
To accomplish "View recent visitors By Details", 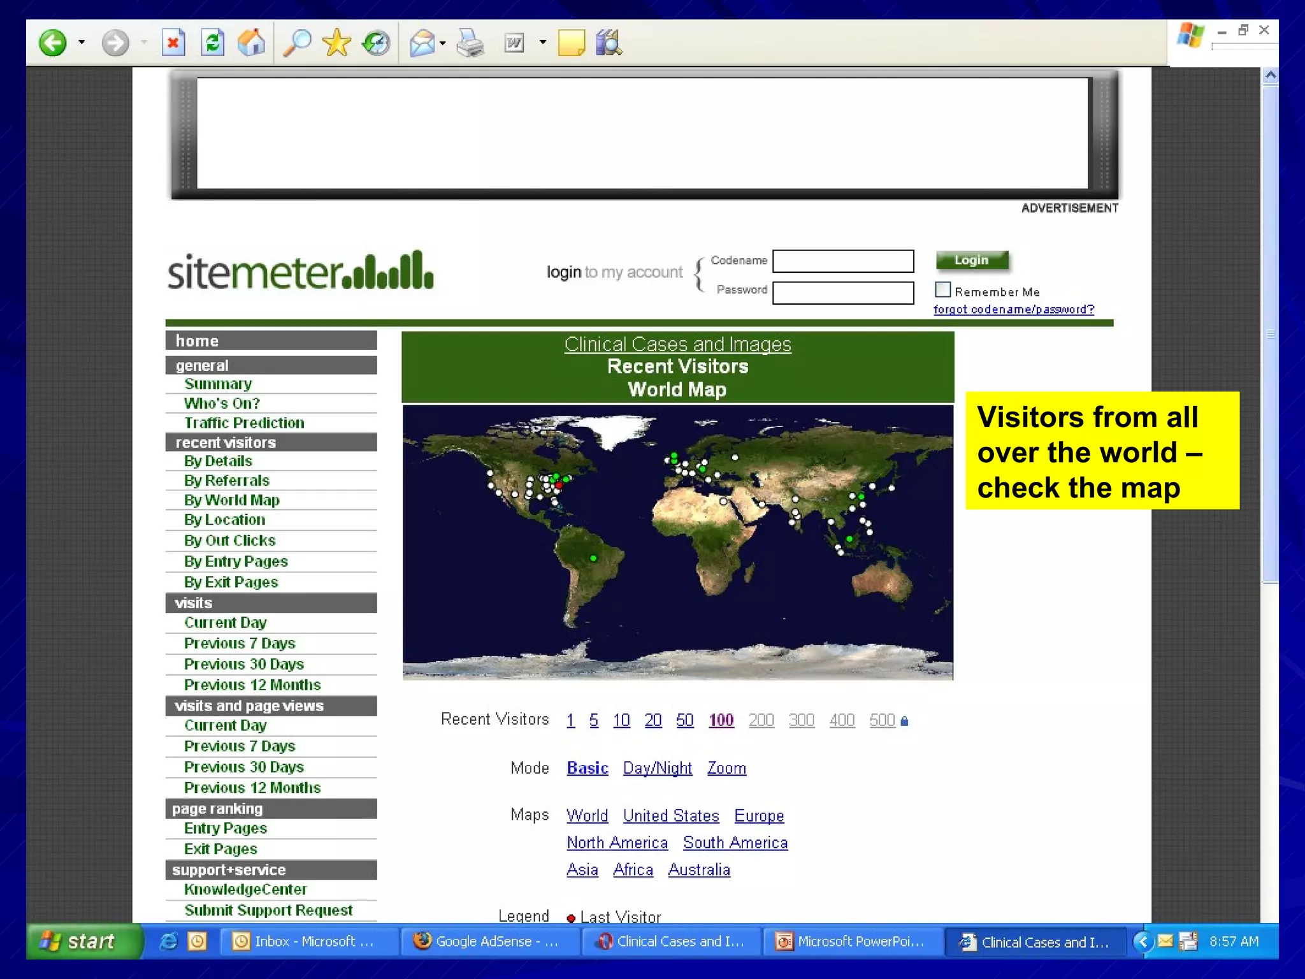I will coord(218,461).
